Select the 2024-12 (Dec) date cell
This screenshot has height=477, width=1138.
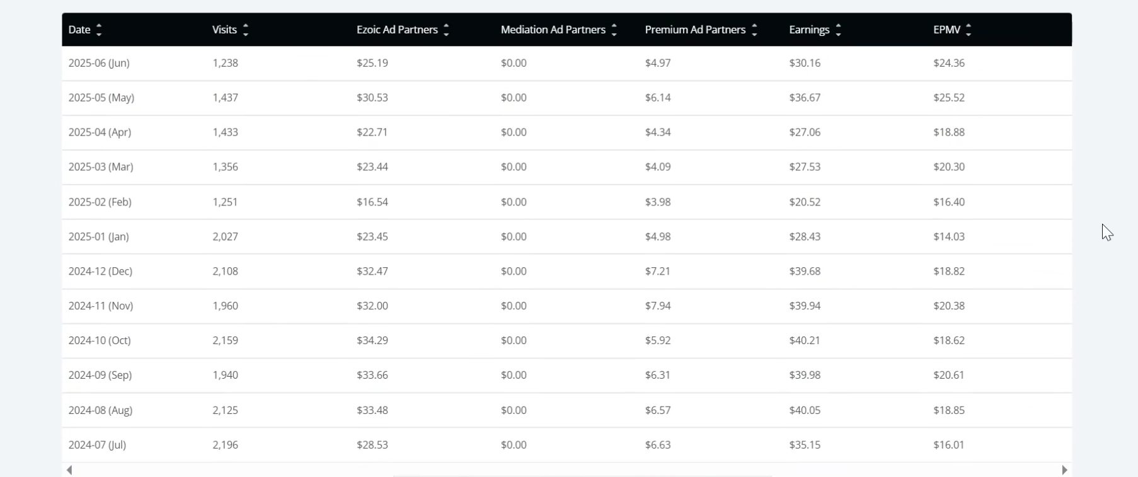[x=100, y=271]
